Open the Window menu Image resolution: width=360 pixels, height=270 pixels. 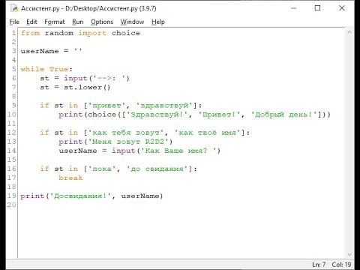tap(132, 22)
